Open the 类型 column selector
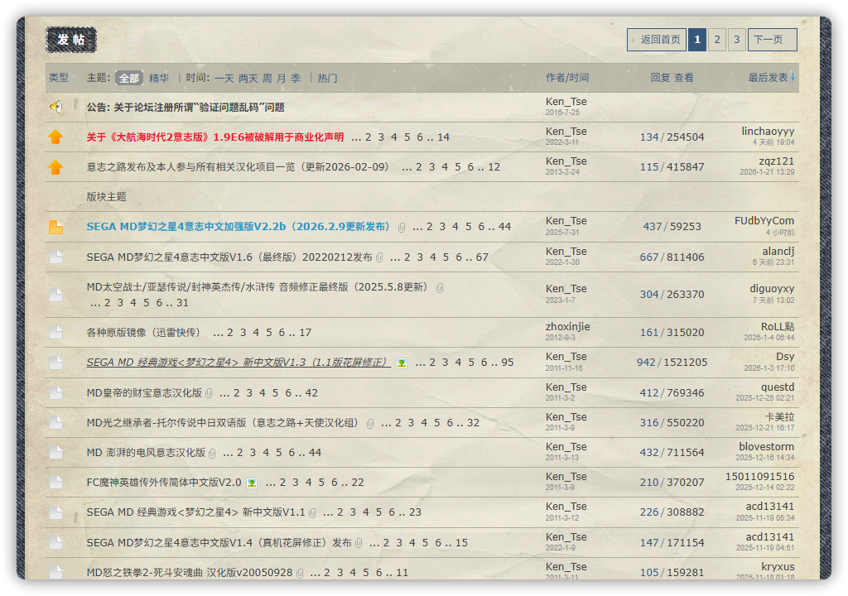 tap(59, 78)
